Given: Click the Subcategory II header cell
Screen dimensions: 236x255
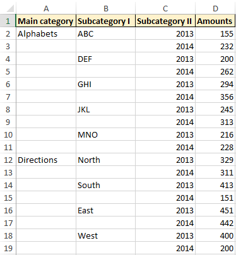Looking at the screenshot, I should (165, 21).
